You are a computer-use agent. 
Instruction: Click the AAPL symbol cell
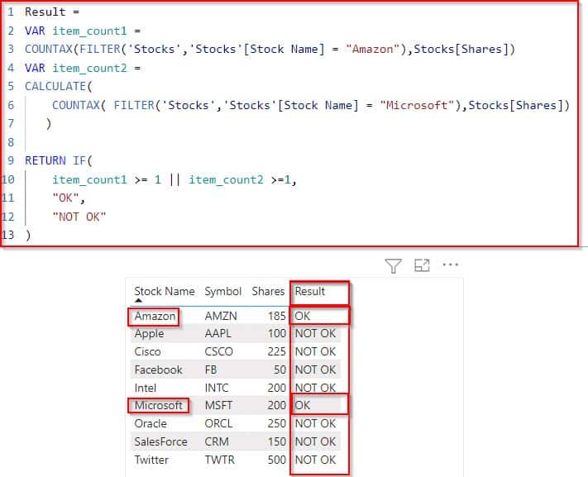(218, 333)
